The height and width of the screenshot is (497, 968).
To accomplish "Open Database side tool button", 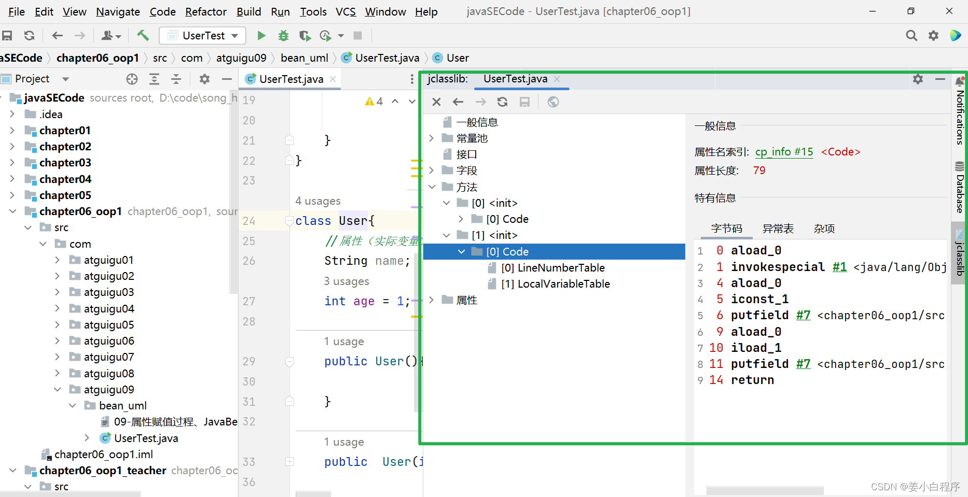I will (960, 188).
